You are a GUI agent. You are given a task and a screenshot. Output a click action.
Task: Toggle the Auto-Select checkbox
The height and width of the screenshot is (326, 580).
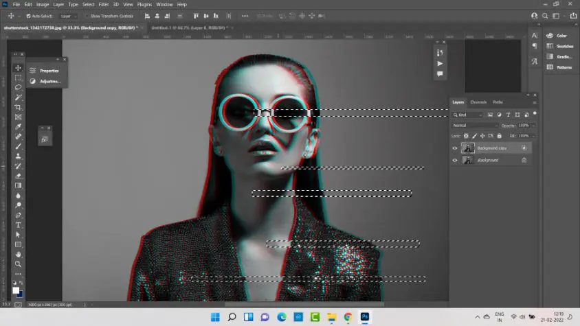[x=28, y=15]
